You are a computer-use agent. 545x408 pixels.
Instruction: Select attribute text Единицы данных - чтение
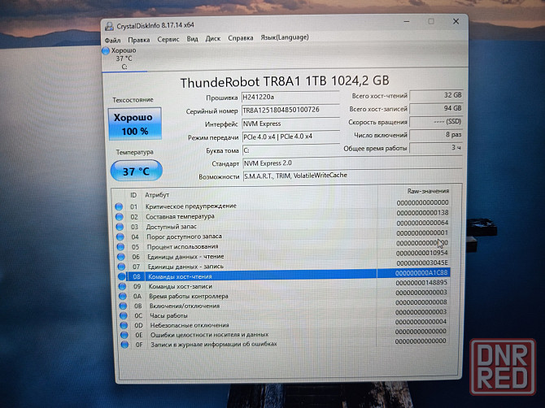point(185,257)
